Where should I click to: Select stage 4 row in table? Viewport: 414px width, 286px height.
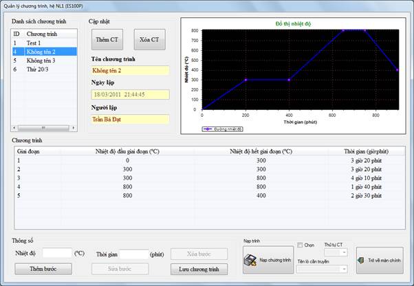tap(210, 187)
